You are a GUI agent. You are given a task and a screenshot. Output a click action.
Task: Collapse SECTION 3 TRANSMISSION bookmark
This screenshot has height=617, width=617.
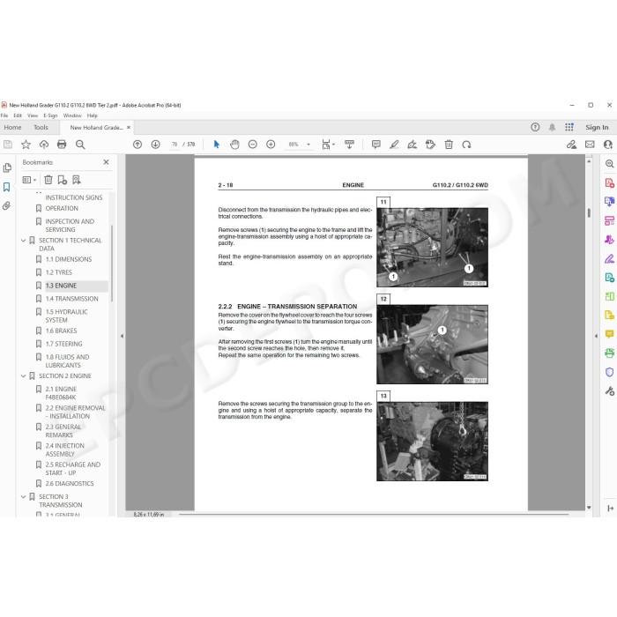coord(23,496)
